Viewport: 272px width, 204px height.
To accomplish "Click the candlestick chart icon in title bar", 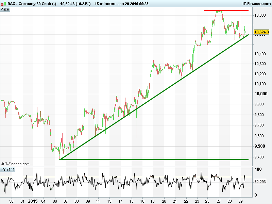I will (x=3, y=3).
